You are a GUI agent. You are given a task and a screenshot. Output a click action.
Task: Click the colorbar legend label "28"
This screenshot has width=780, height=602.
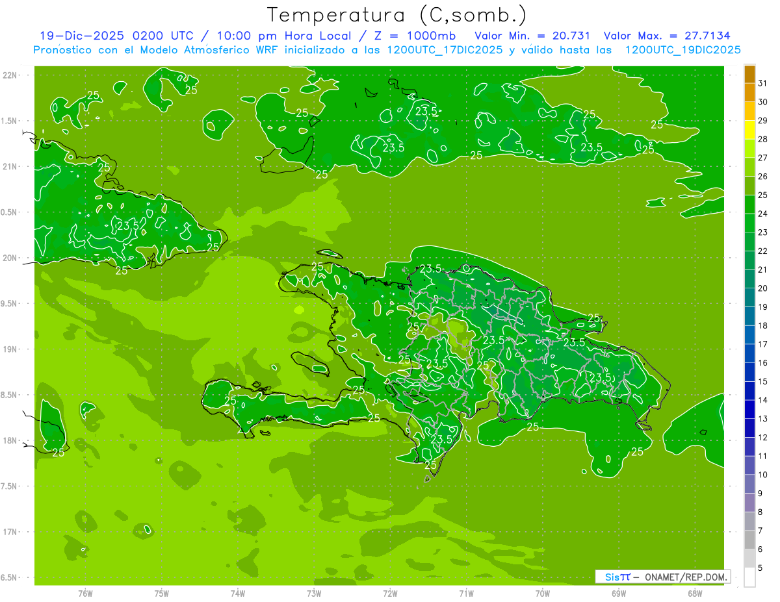pyautogui.click(x=763, y=139)
